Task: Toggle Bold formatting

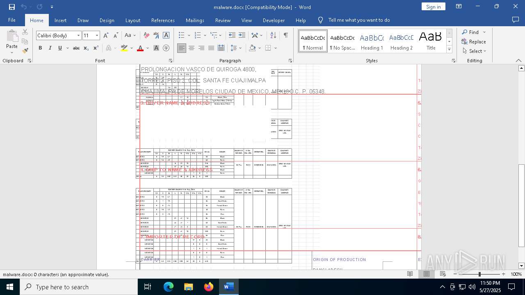Action: pos(40,48)
